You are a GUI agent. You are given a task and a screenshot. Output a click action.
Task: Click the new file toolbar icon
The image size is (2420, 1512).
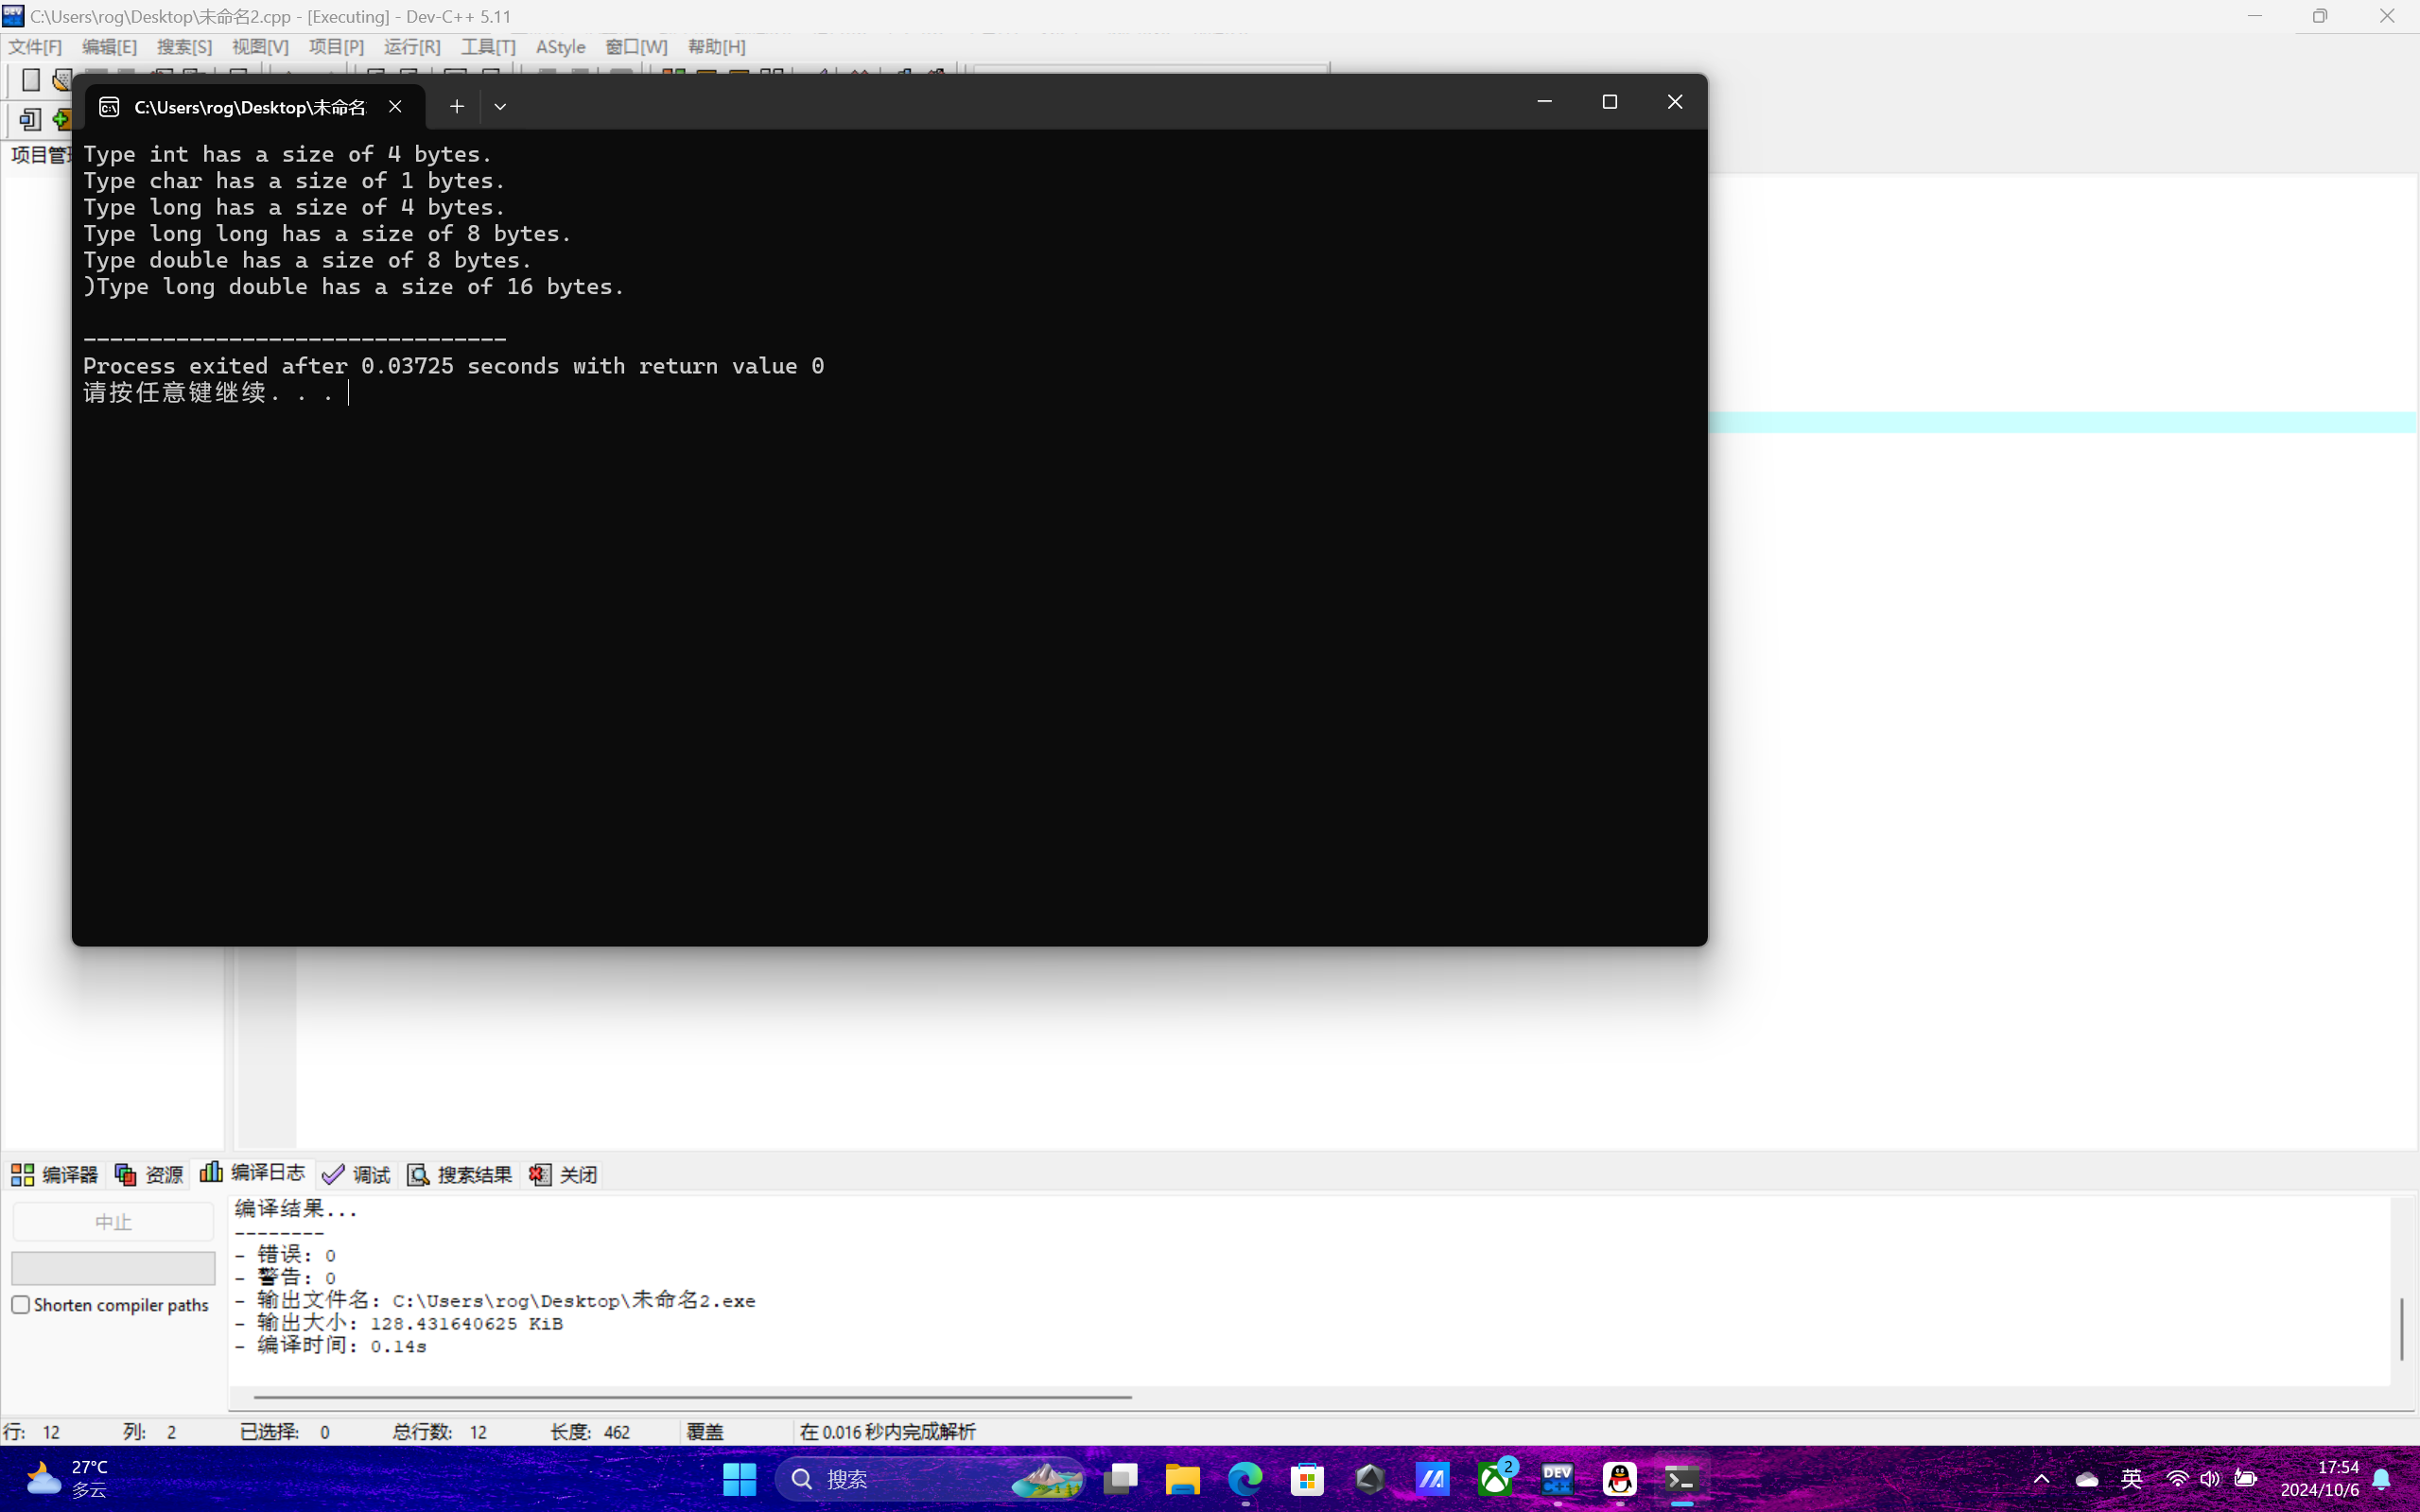[x=31, y=80]
